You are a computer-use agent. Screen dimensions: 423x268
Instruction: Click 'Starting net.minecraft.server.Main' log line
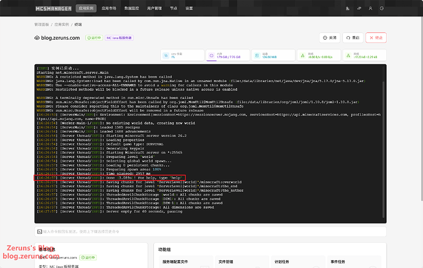tap(72, 72)
